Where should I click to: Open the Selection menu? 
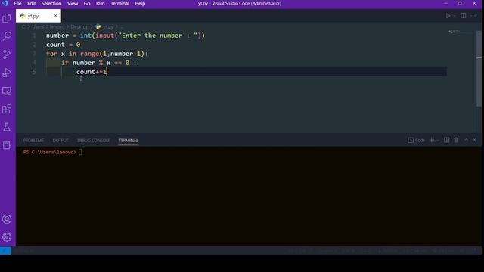click(x=51, y=3)
